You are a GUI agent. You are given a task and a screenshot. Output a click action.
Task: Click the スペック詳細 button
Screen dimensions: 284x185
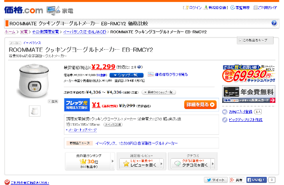click(x=113, y=125)
